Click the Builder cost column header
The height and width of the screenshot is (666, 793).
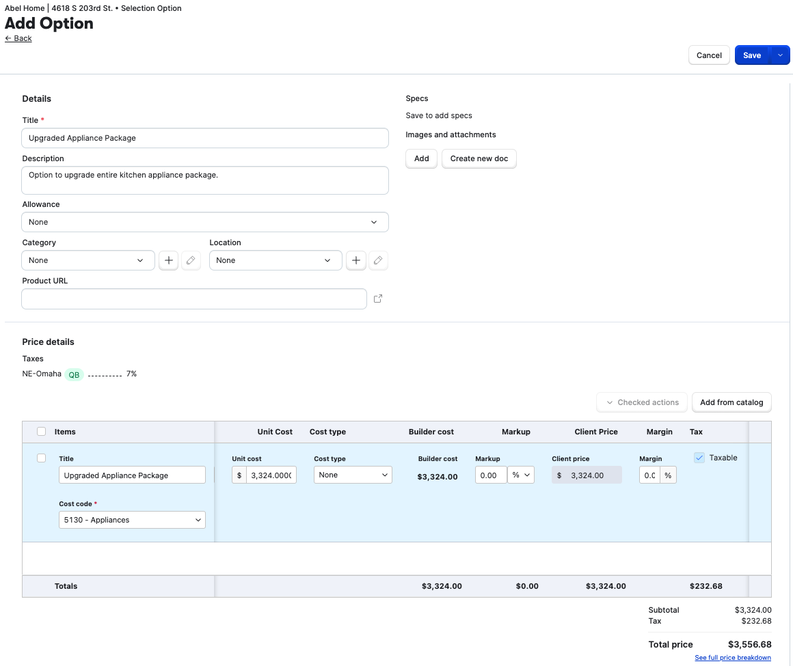click(431, 432)
